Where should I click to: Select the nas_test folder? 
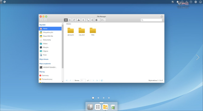point(82,32)
